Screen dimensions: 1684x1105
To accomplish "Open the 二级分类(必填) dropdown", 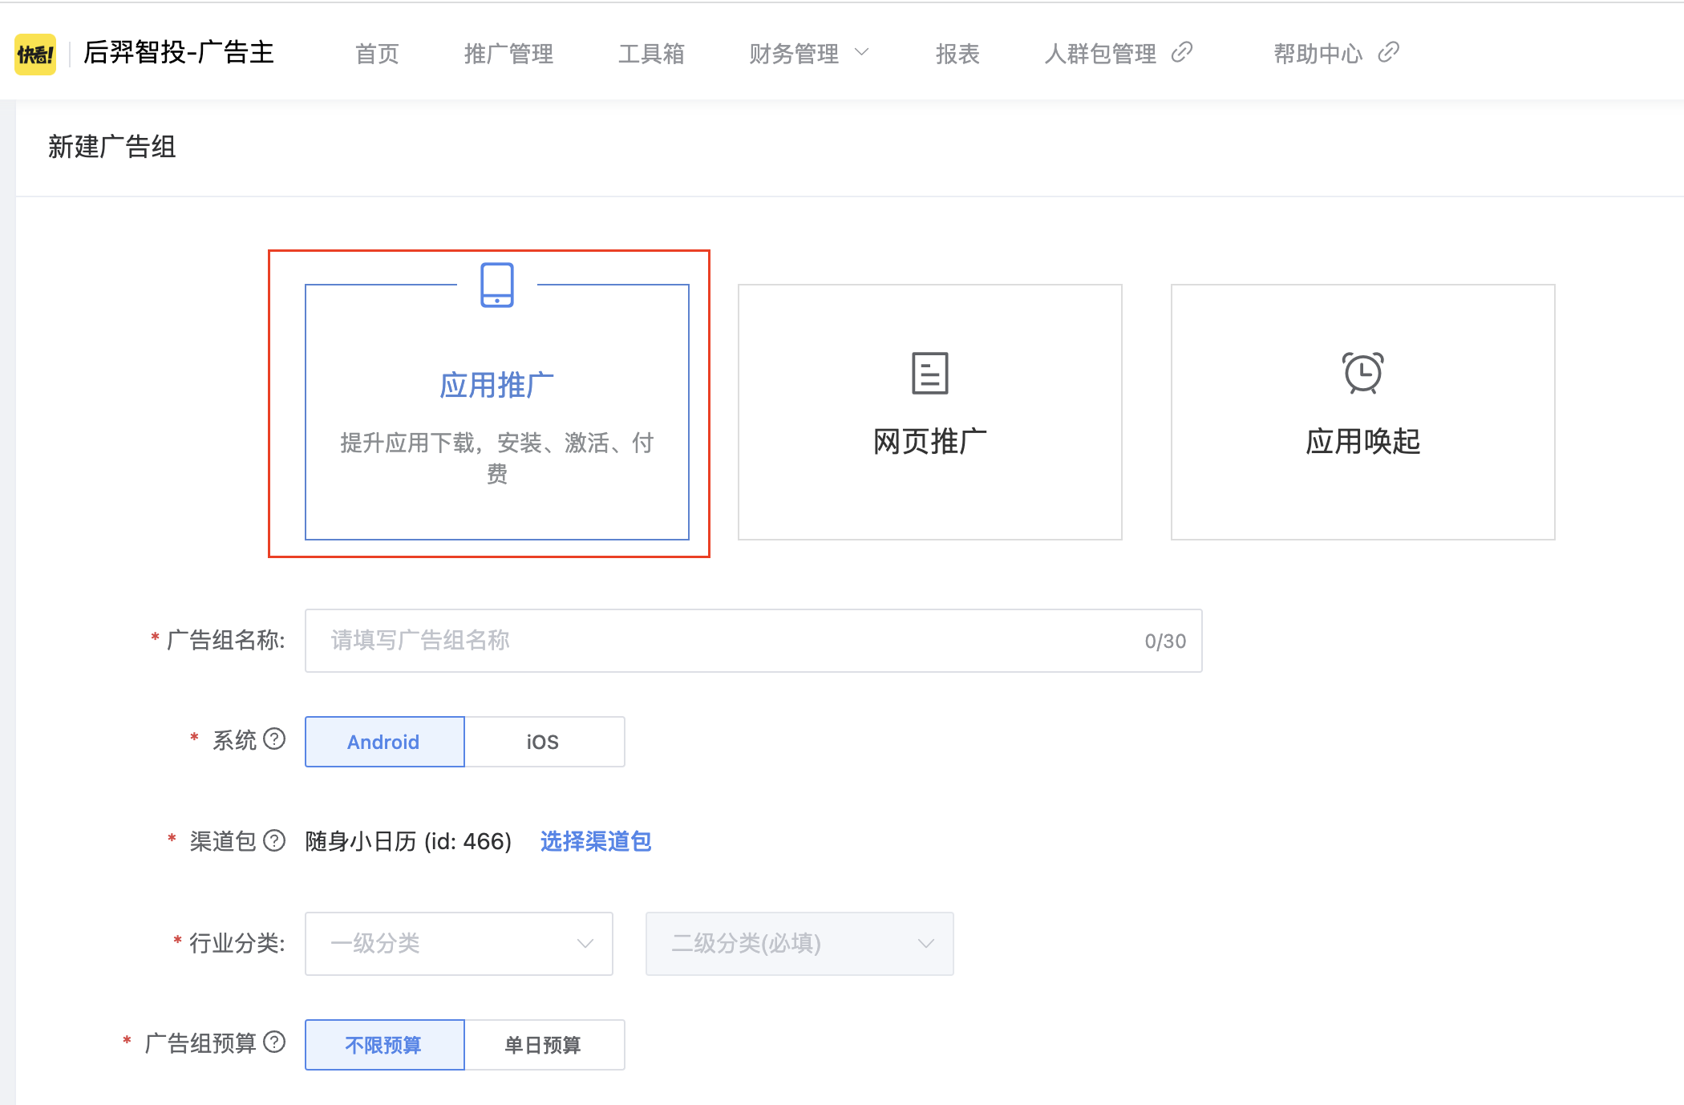I will tap(799, 943).
